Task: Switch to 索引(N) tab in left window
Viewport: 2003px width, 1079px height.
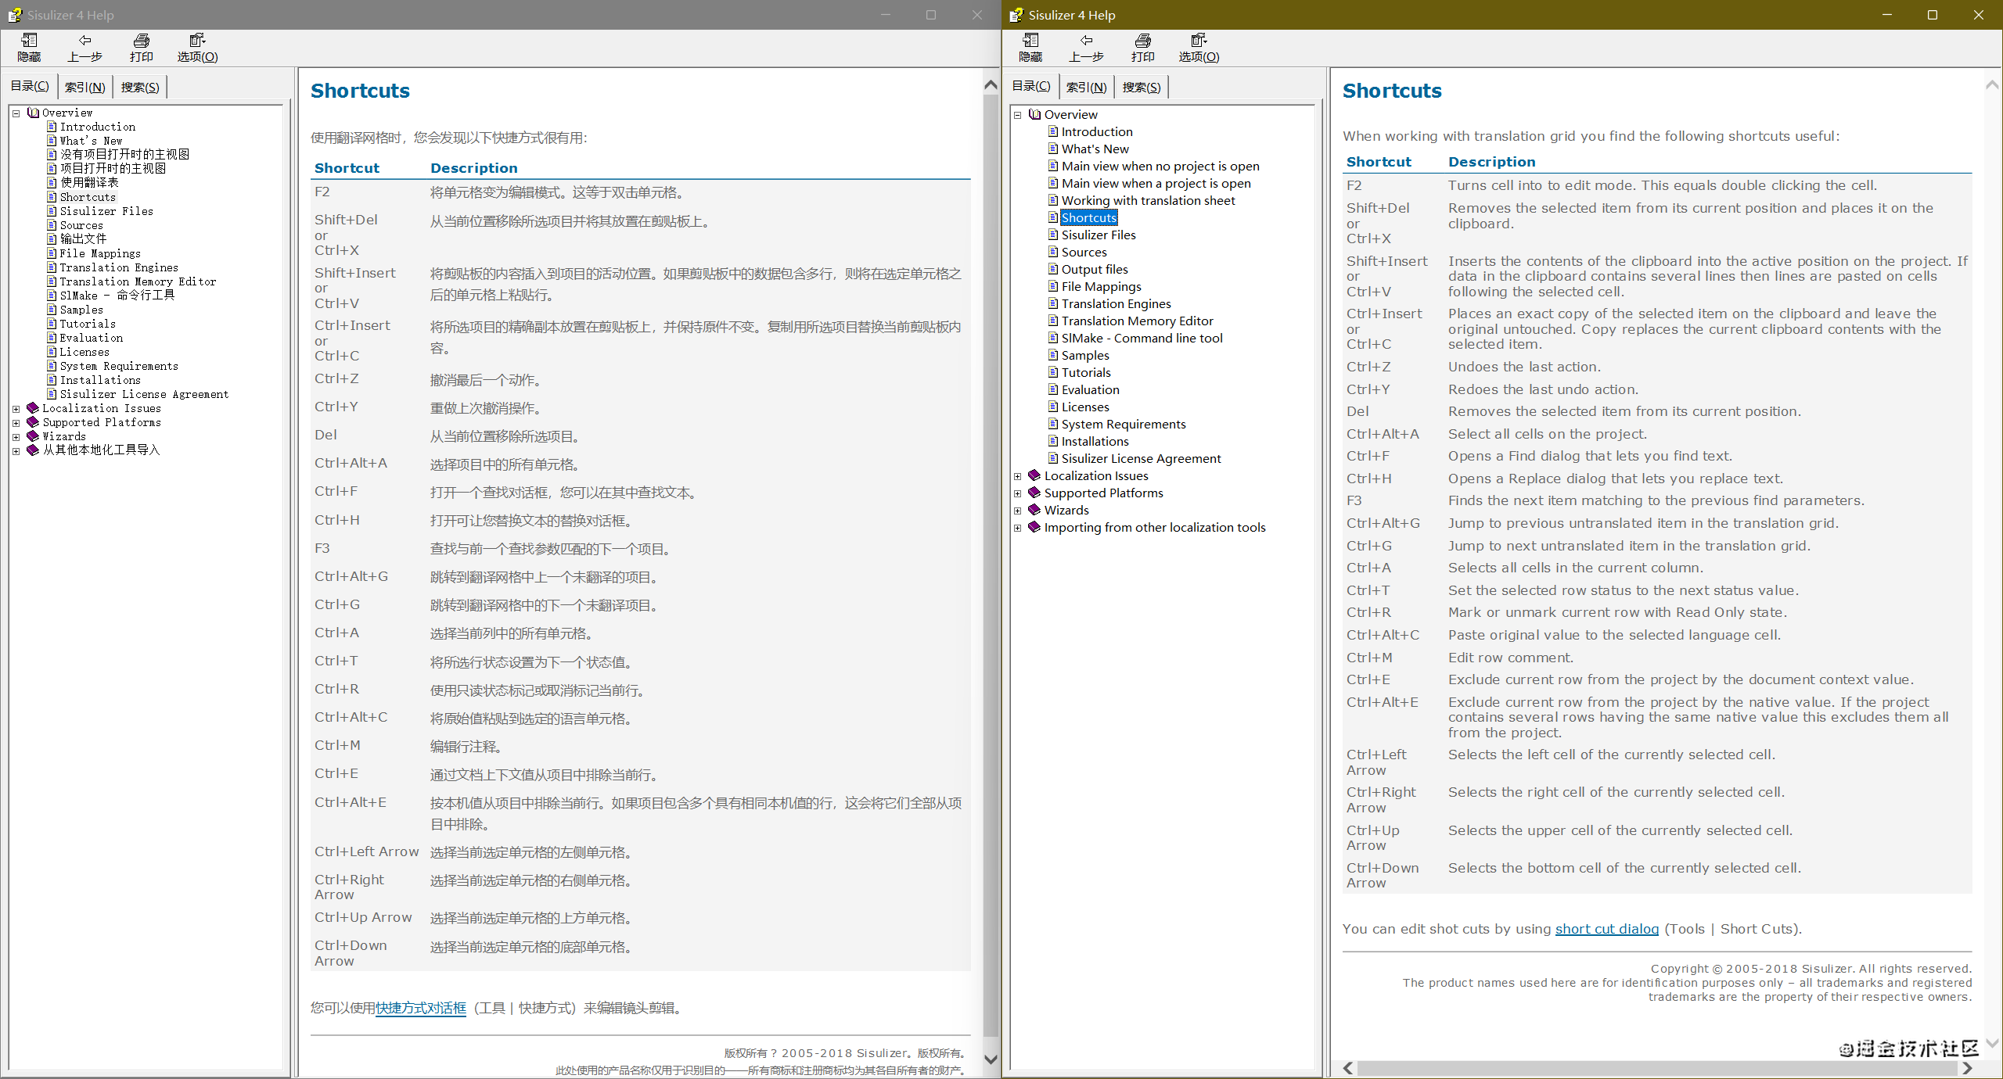Action: pyautogui.click(x=85, y=87)
